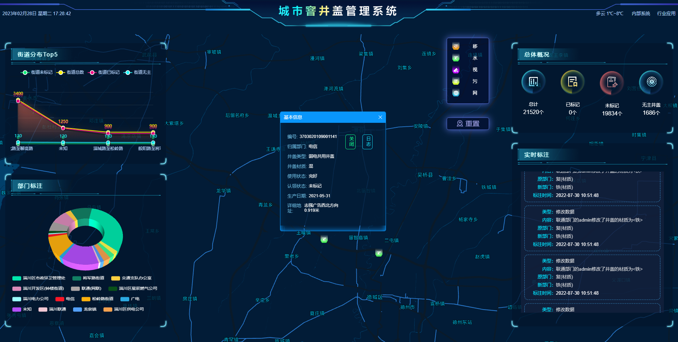Click the 街道分布Top5 panel title
Screen dimensions: 678x342
(37, 54)
